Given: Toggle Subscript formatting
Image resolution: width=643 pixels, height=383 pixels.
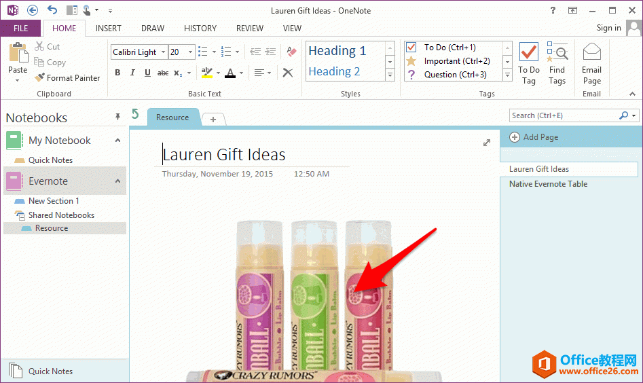Looking at the screenshot, I should click(x=178, y=73).
